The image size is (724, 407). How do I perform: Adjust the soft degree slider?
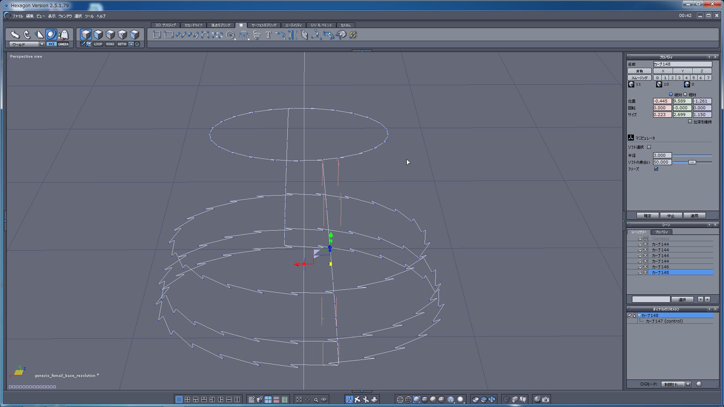pos(692,162)
